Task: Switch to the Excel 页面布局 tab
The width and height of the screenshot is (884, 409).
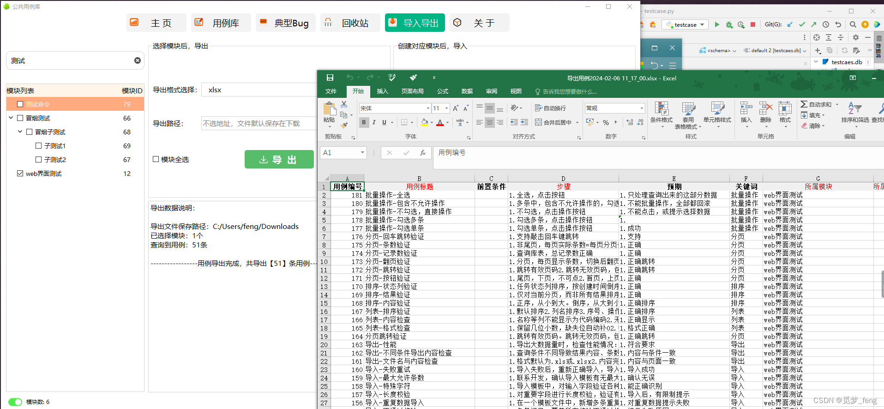Action: pyautogui.click(x=413, y=91)
